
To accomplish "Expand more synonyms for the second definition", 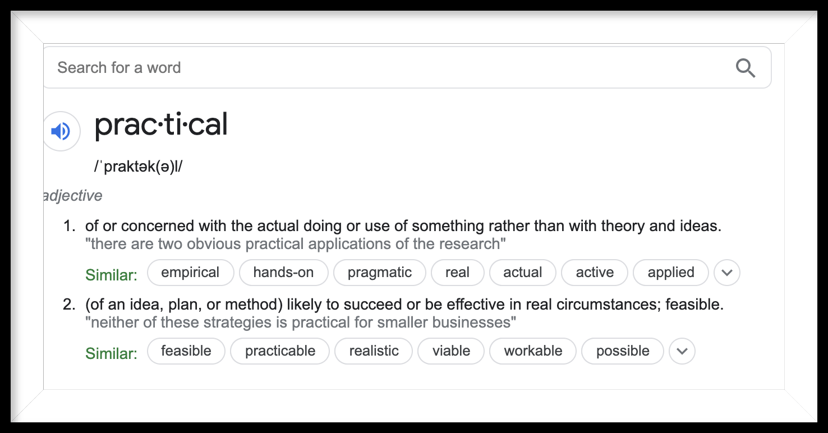I will (x=682, y=352).
